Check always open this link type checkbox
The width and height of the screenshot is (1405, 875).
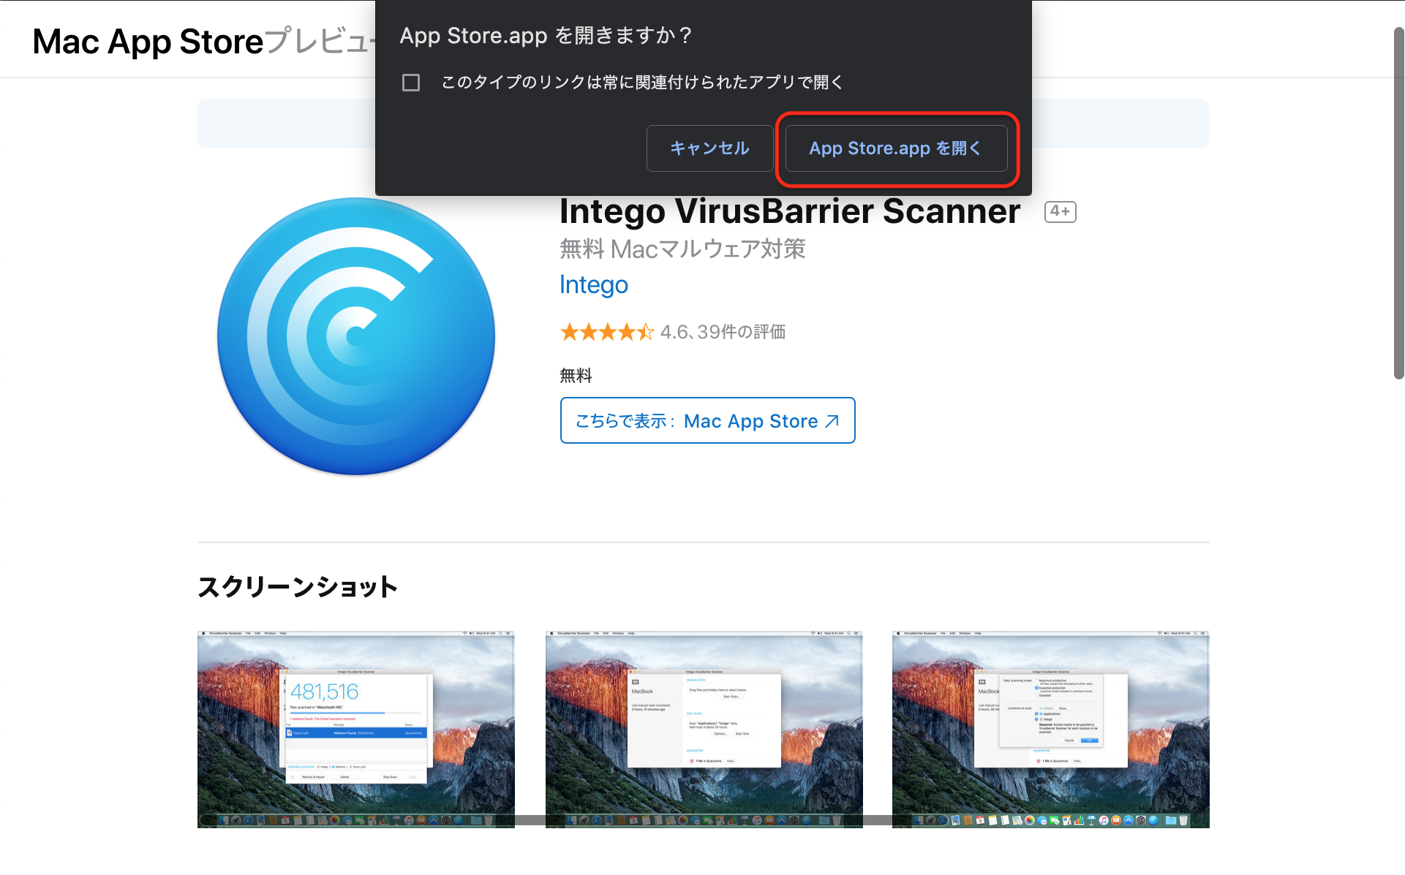(411, 83)
